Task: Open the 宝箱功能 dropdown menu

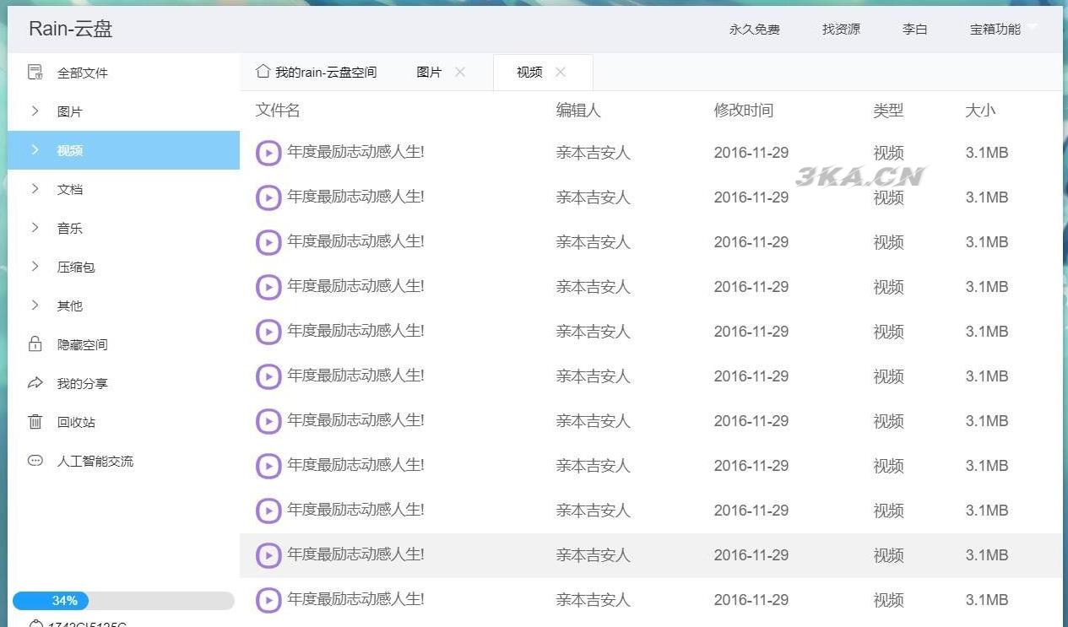Action: click(1003, 29)
